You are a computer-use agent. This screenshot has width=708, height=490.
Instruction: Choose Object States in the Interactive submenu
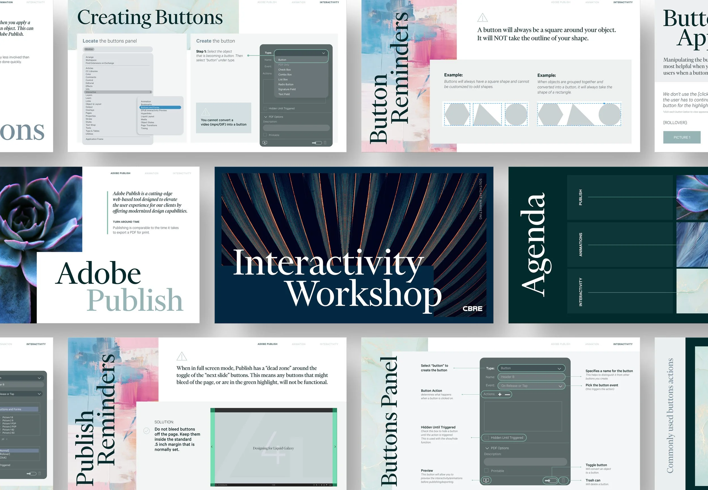[x=148, y=123]
